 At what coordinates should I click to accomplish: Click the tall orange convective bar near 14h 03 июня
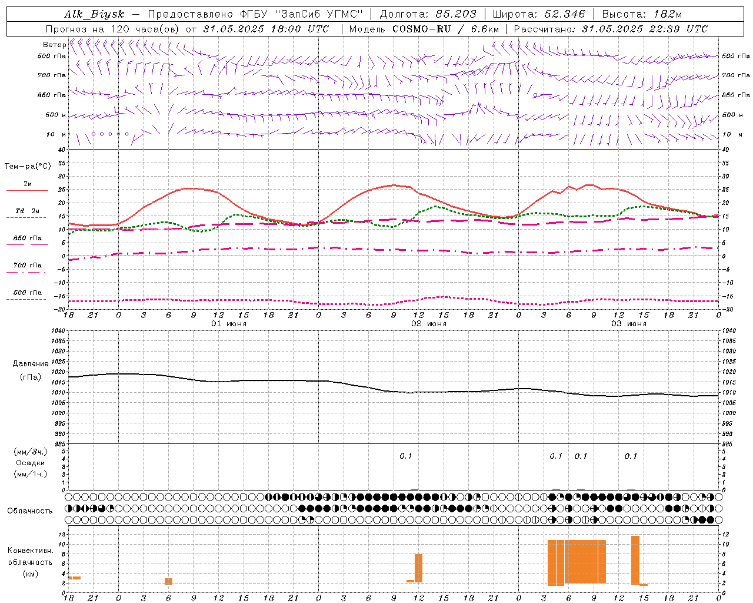tap(635, 560)
